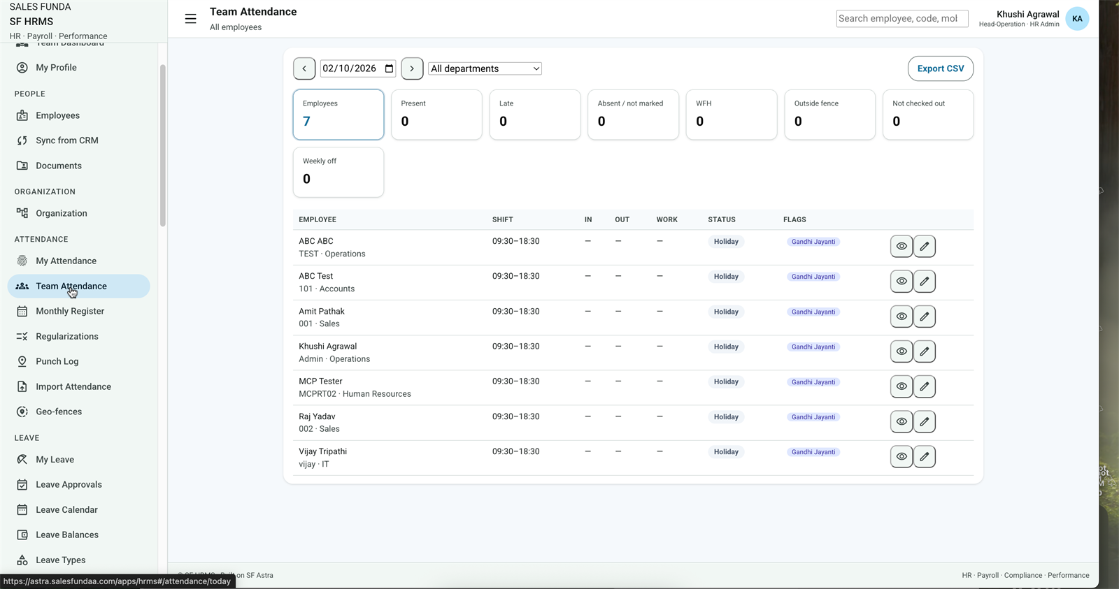The width and height of the screenshot is (1119, 589).
Task: Select the Absent / not marked card
Action: 633,115
